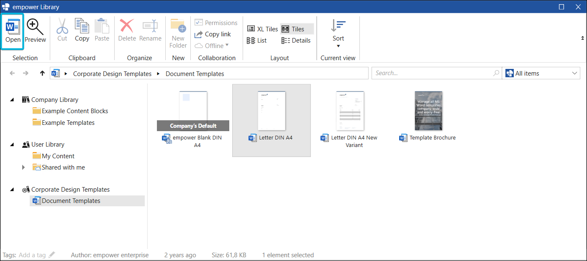This screenshot has width=587, height=261.
Task: Select empower Blank DIN A4 thumbnail
Action: coord(193,111)
